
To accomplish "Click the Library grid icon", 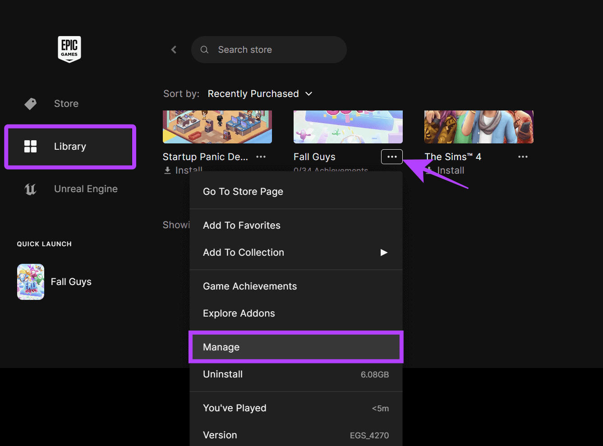I will 30,146.
